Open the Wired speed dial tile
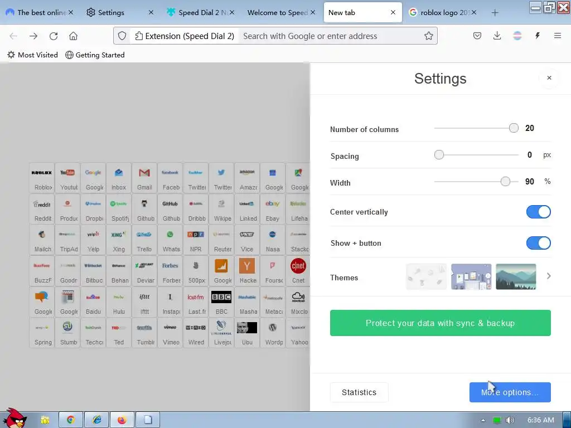Screen dimensions: 571x428 point(196,333)
